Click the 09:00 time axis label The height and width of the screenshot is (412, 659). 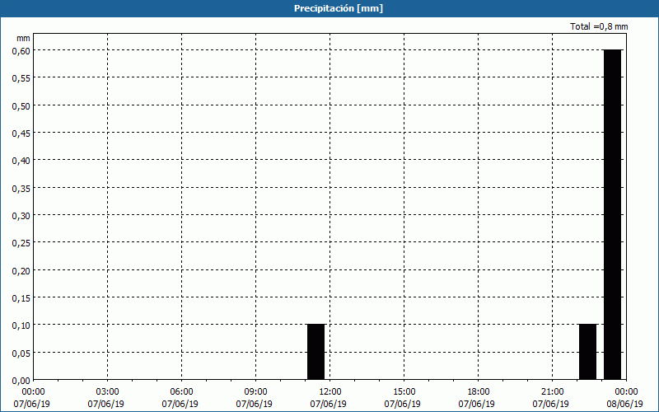(255, 392)
